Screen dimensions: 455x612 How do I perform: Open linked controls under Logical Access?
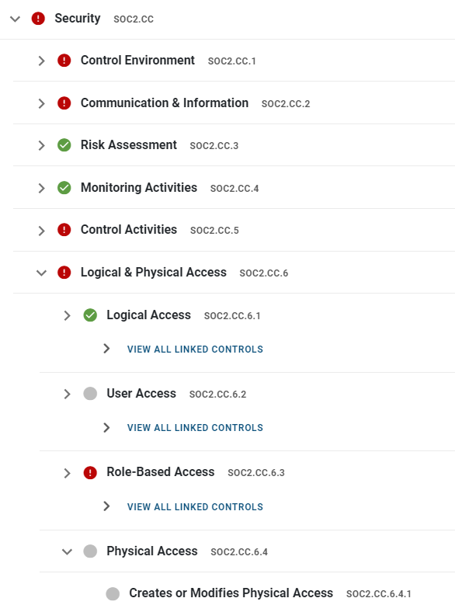click(x=195, y=349)
